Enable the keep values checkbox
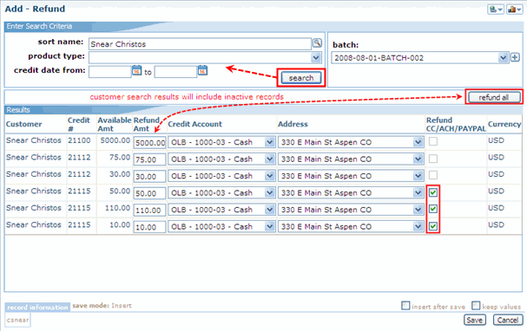 tap(476, 306)
